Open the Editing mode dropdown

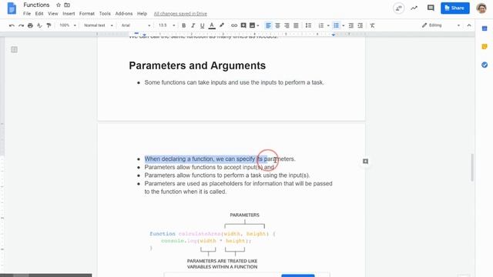click(441, 25)
